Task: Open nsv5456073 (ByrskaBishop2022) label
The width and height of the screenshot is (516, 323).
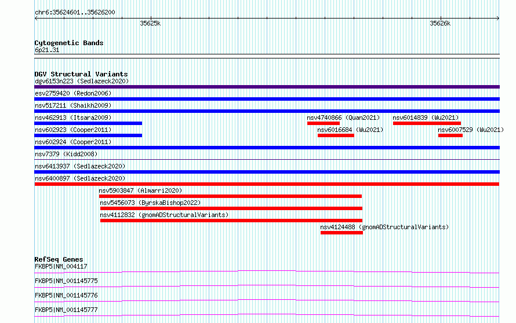Action: [x=150, y=203]
